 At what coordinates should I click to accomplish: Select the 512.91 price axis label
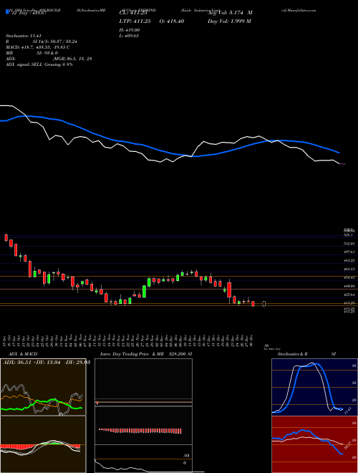349,244
